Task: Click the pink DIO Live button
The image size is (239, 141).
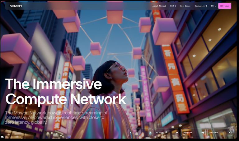Action: click(x=224, y=6)
